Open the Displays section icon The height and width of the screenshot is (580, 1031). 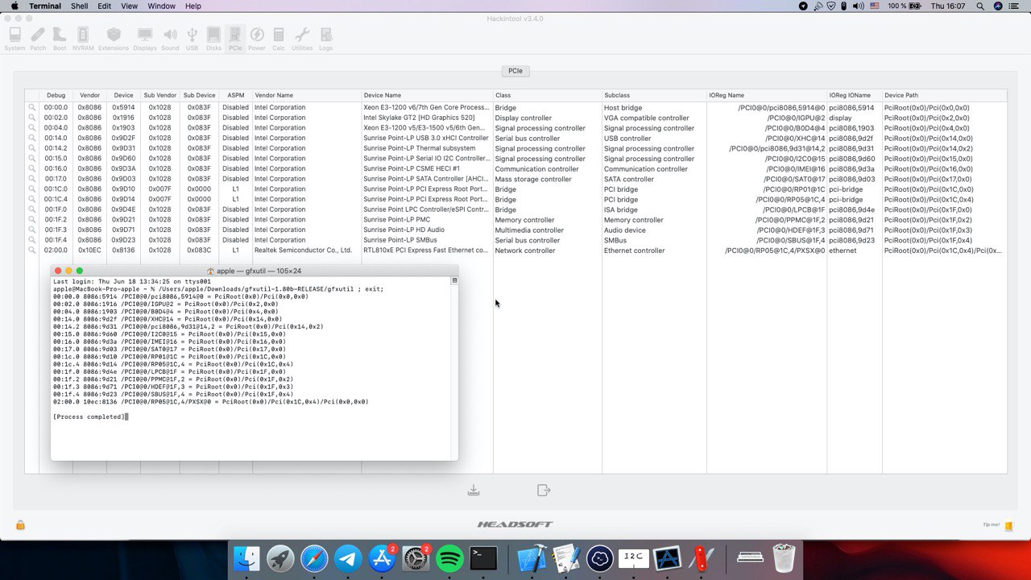click(x=145, y=38)
